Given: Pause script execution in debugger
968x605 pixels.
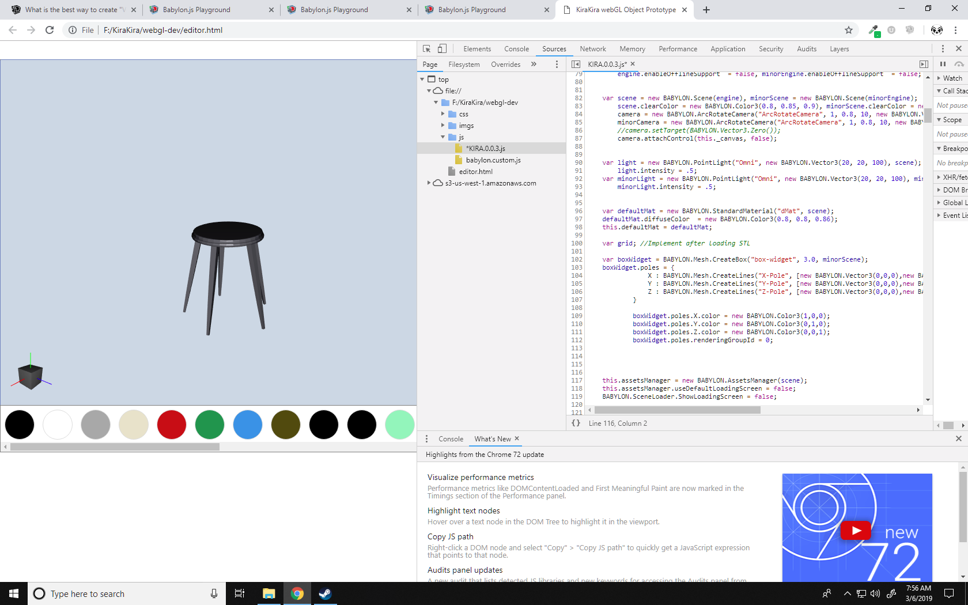Looking at the screenshot, I should point(943,64).
